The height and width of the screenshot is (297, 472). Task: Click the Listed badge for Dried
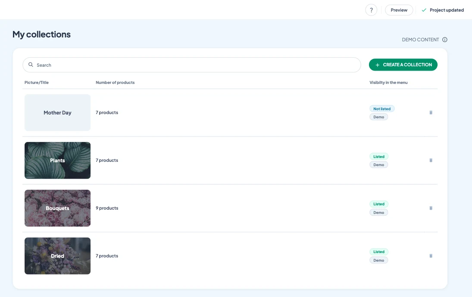pyautogui.click(x=379, y=252)
